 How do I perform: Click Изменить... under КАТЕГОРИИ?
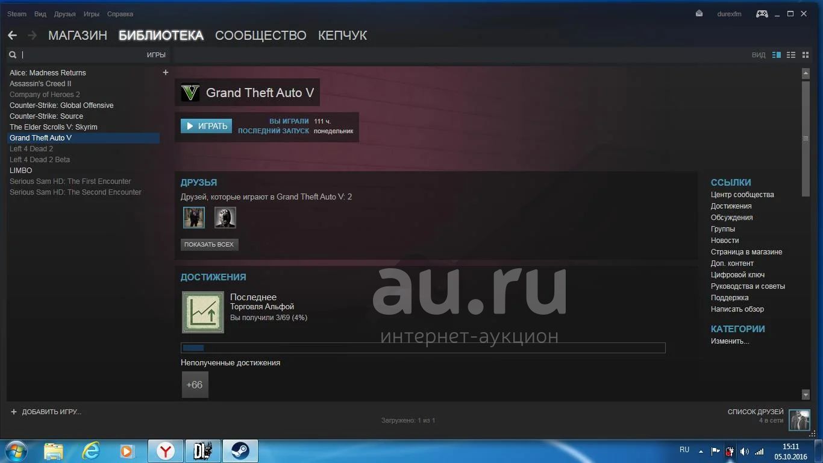click(x=730, y=341)
